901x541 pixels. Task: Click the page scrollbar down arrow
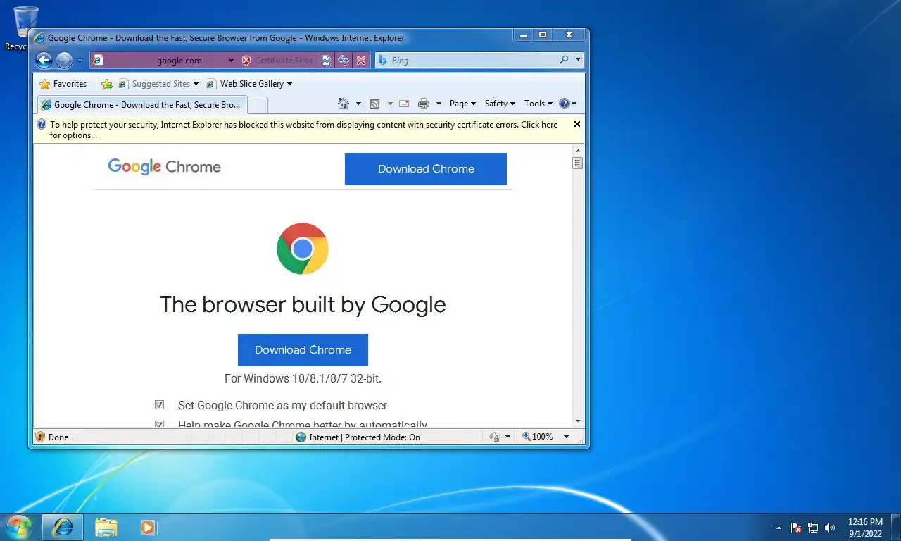[578, 421]
